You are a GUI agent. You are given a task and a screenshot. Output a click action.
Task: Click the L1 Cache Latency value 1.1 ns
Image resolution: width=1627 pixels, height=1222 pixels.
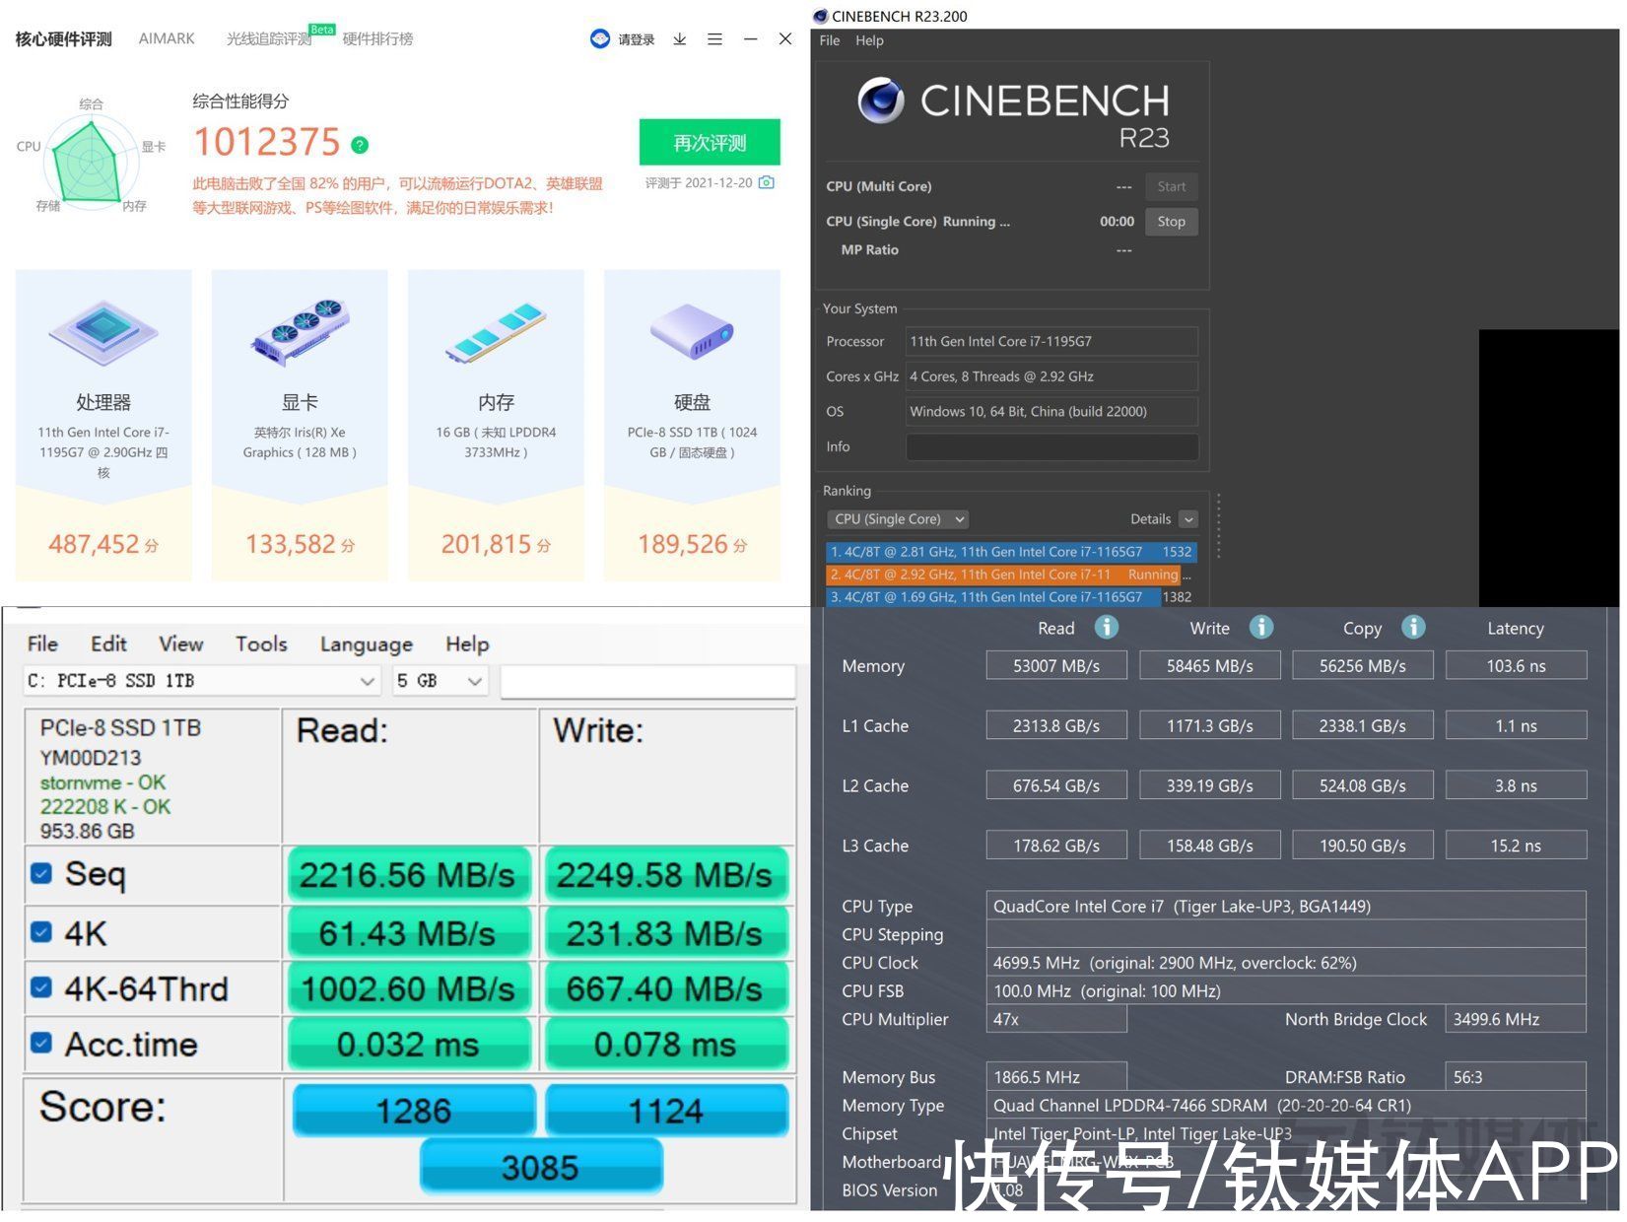point(1516,725)
